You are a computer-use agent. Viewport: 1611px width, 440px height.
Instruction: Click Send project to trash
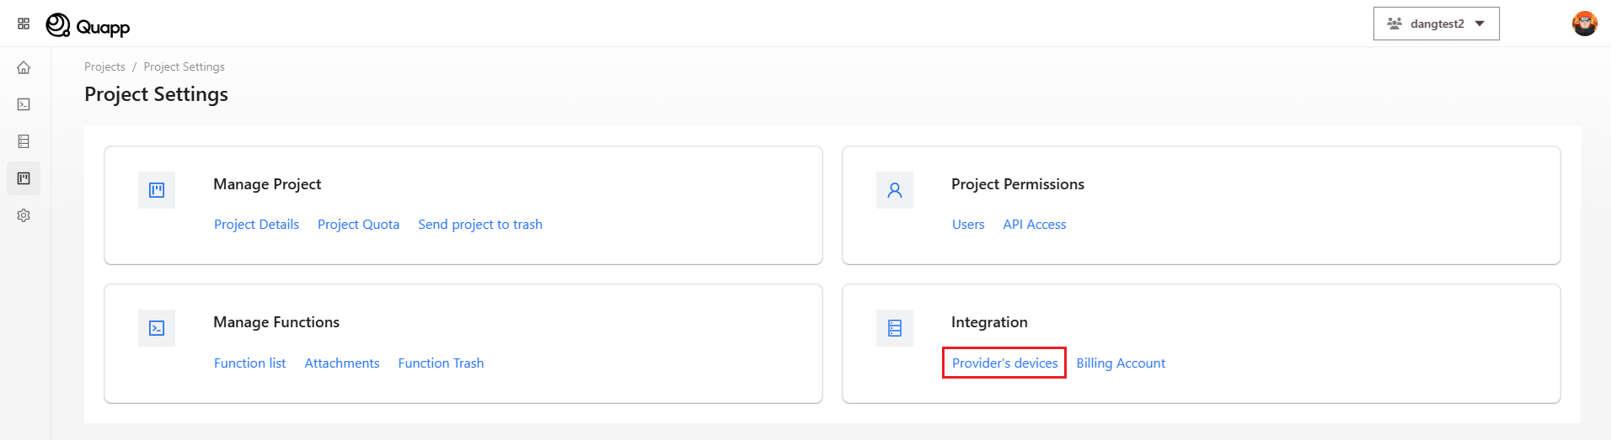(x=479, y=225)
